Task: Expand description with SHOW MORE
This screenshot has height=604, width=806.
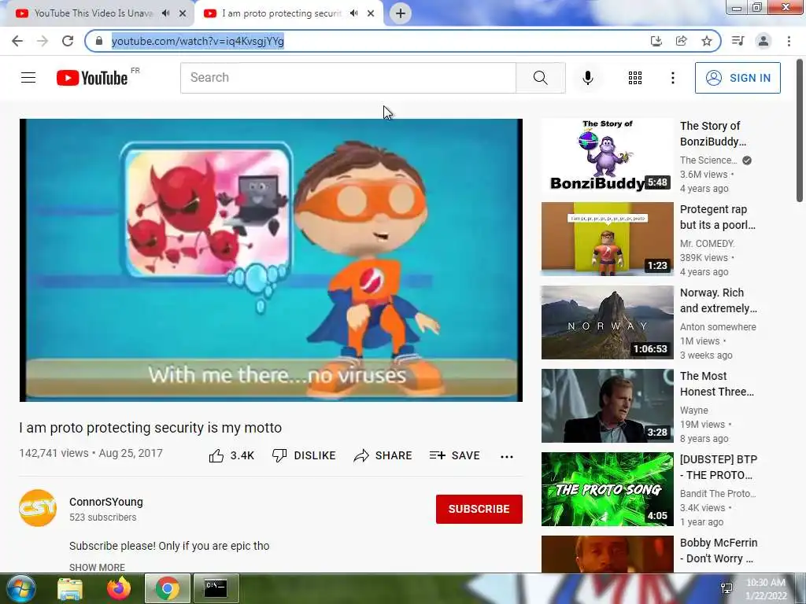Action: [97, 567]
